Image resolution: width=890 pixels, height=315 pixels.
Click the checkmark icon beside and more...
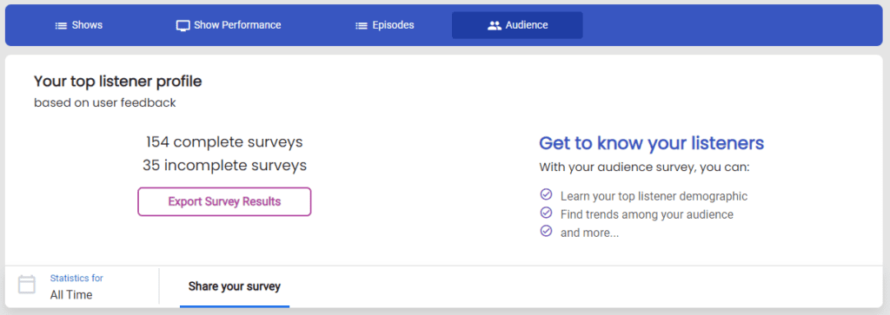pyautogui.click(x=546, y=231)
